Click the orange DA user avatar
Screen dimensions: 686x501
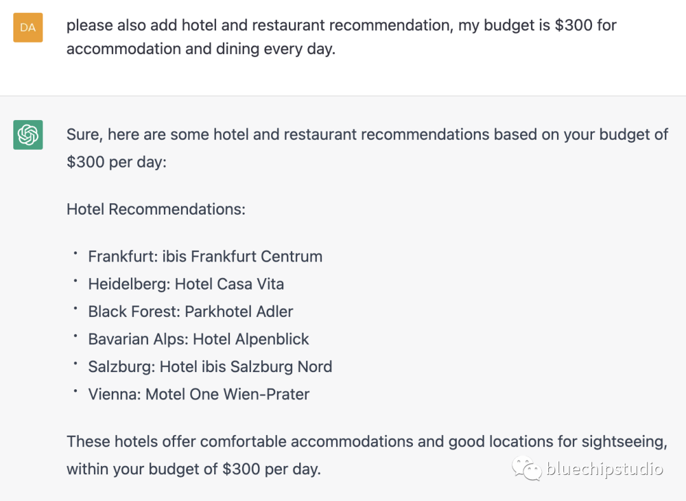coord(28,27)
